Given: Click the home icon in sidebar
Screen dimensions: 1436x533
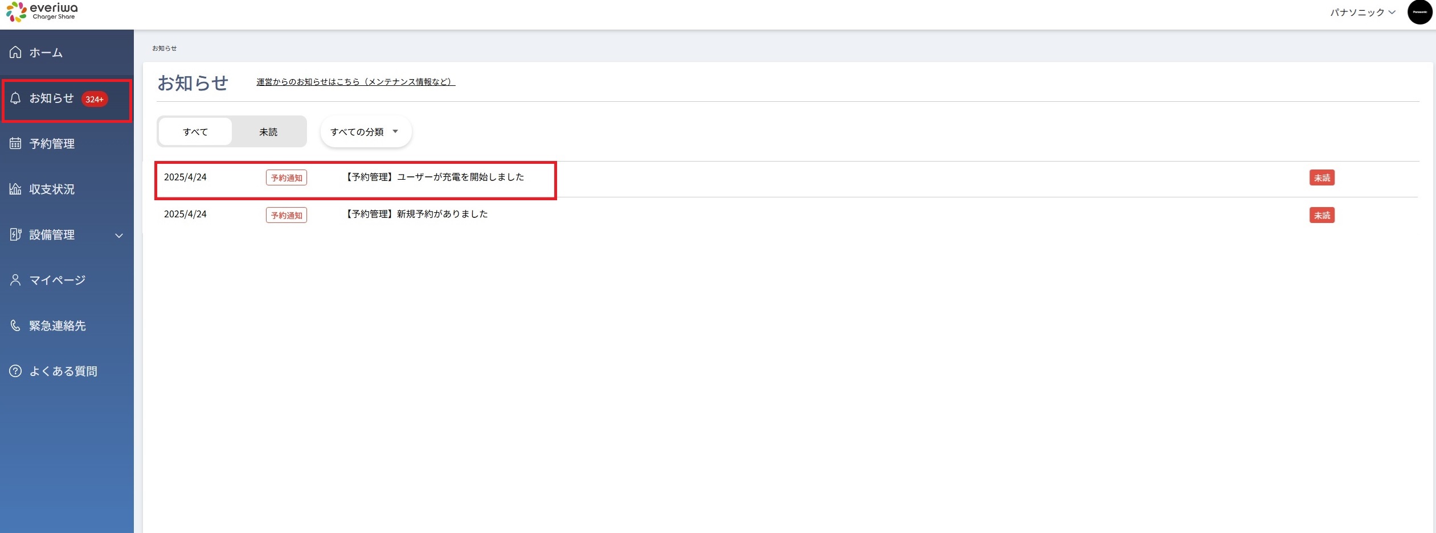Looking at the screenshot, I should point(15,52).
